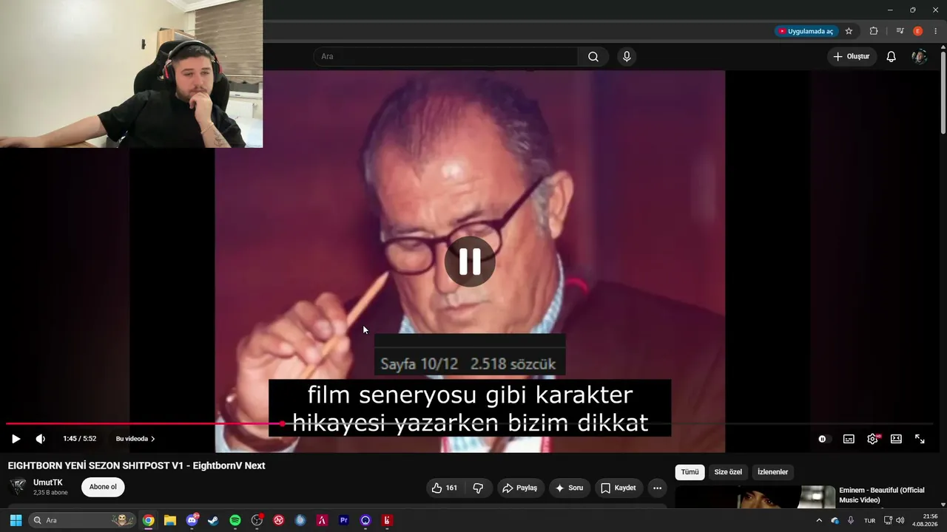The width and height of the screenshot is (947, 532).
Task: Enter fullscreen from the player controls
Action: click(x=920, y=439)
